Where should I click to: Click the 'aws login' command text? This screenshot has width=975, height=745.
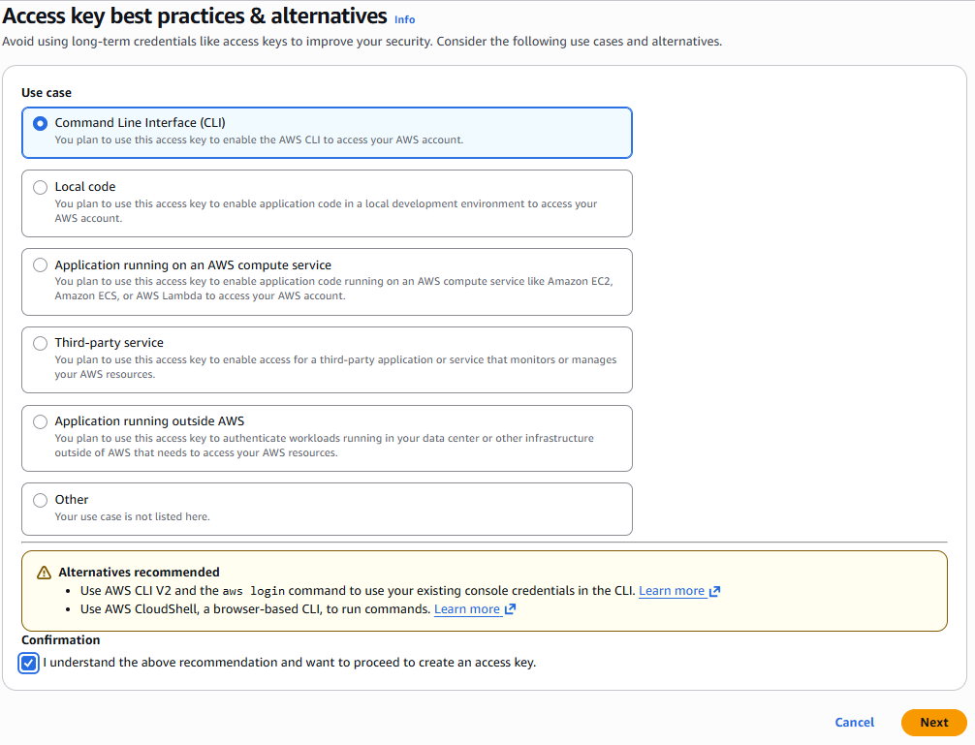coord(250,591)
